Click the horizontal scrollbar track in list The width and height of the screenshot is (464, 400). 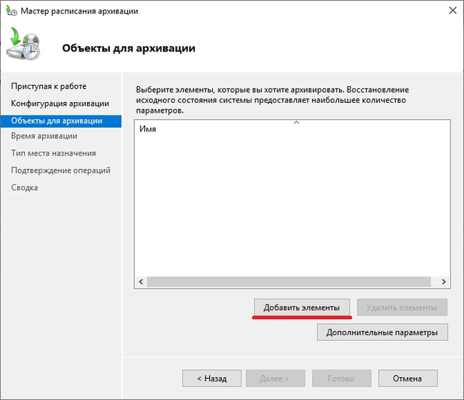point(292,282)
